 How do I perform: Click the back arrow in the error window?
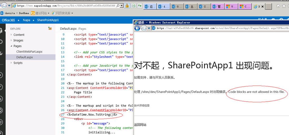(x=137, y=28)
